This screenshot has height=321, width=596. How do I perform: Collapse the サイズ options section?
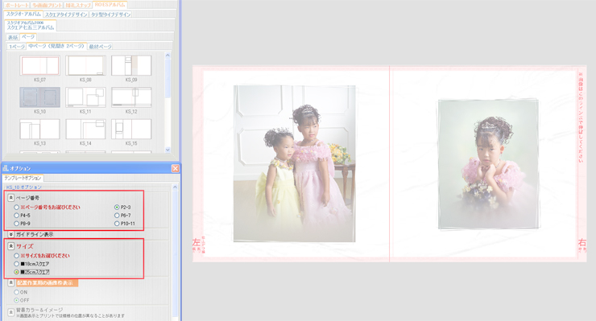[x=11, y=246]
